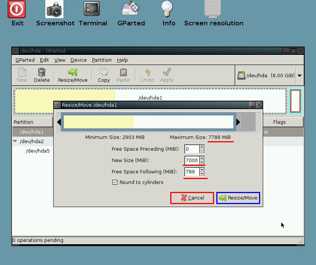Viewport: 316px width, 265px height.
Task: Click the Minimum Size: 2903 MiB text
Action: point(115,137)
